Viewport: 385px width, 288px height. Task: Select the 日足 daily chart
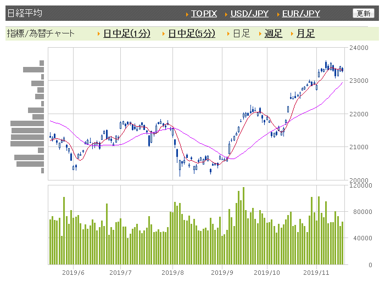pyautogui.click(x=241, y=33)
